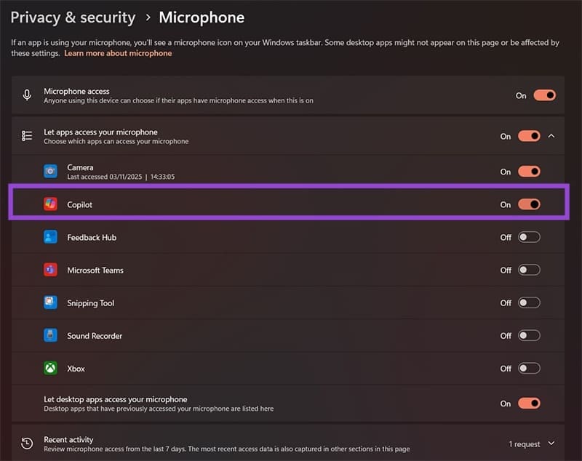Click the Xbox app icon

[x=50, y=369]
